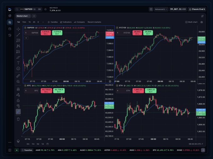Activate the zoom in tool
Image resolution: width=213 pixels, height=159 pixels.
point(18,81)
